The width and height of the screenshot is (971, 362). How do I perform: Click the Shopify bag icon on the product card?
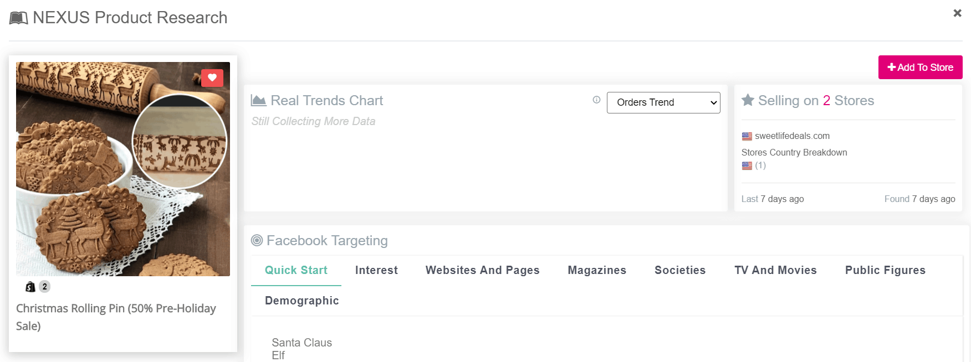pyautogui.click(x=29, y=286)
